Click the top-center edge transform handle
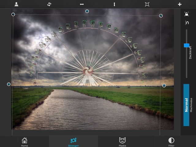This screenshot has height=147, width=196. [87, 11]
